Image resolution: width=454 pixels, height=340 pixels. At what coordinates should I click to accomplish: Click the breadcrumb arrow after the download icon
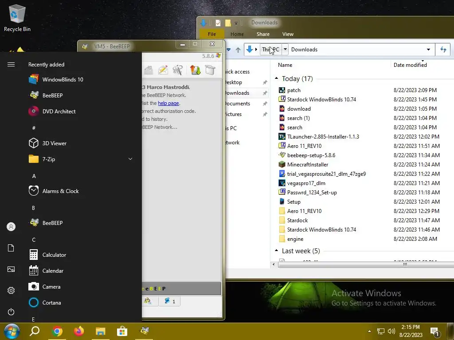point(256,50)
